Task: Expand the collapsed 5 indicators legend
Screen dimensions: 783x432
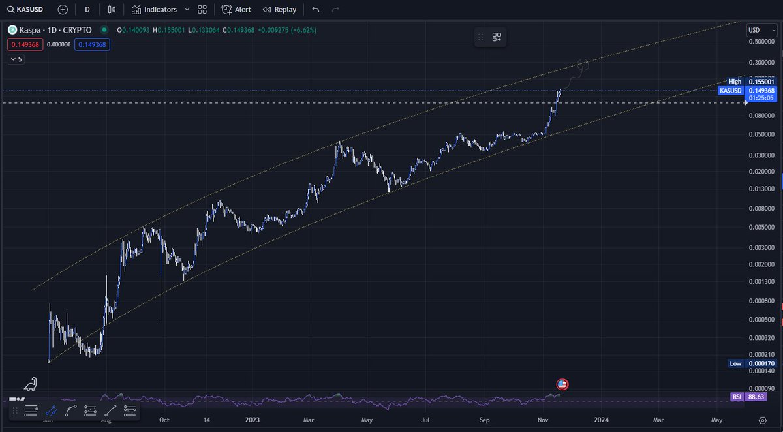Action: pos(16,59)
